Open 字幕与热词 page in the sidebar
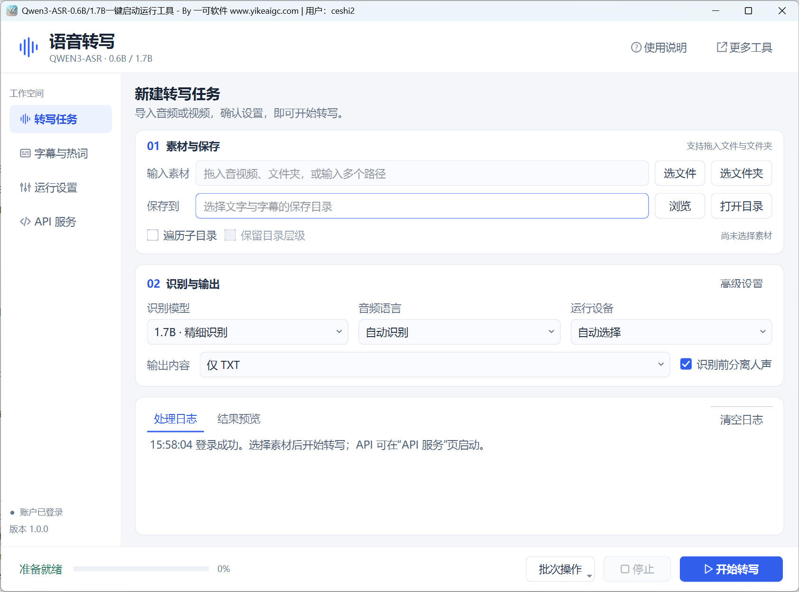 click(61, 153)
